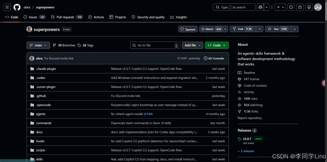Image resolution: width=327 pixels, height=162 pixels.
Task: Switch to the Pull requests tab
Action: 67,17
